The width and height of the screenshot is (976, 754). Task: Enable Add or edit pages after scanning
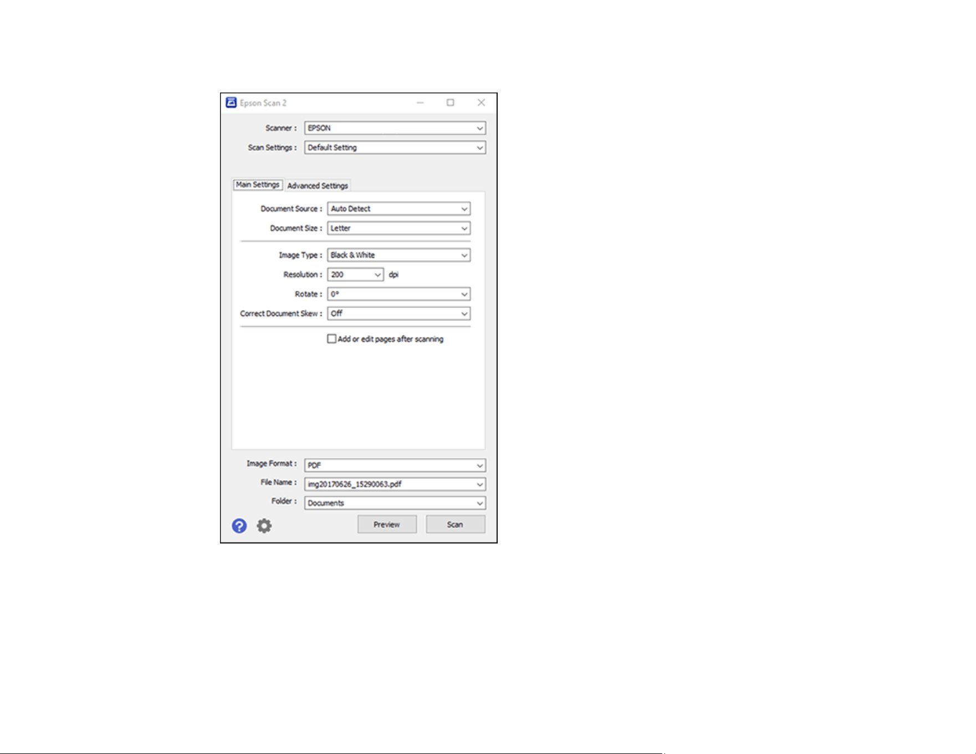click(x=331, y=338)
